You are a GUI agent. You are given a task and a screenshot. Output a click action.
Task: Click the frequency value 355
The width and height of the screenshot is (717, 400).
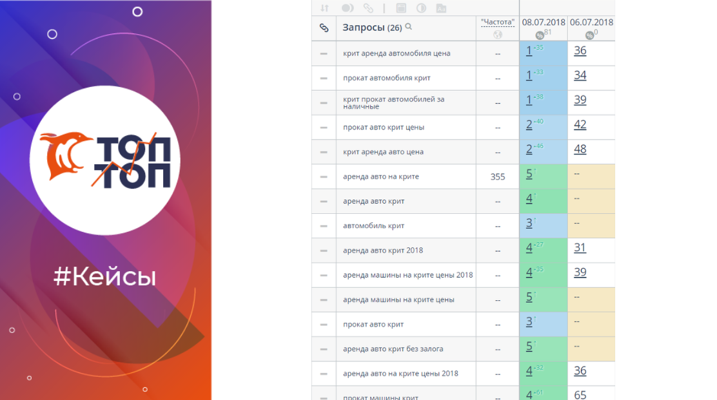coord(498,176)
